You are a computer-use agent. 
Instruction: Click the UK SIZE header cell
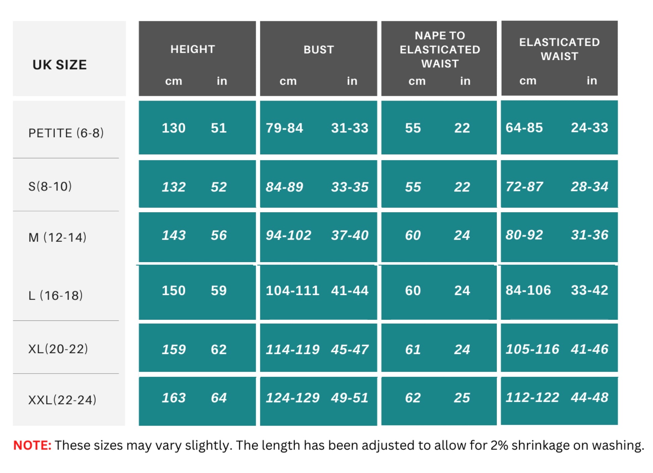tap(60, 65)
